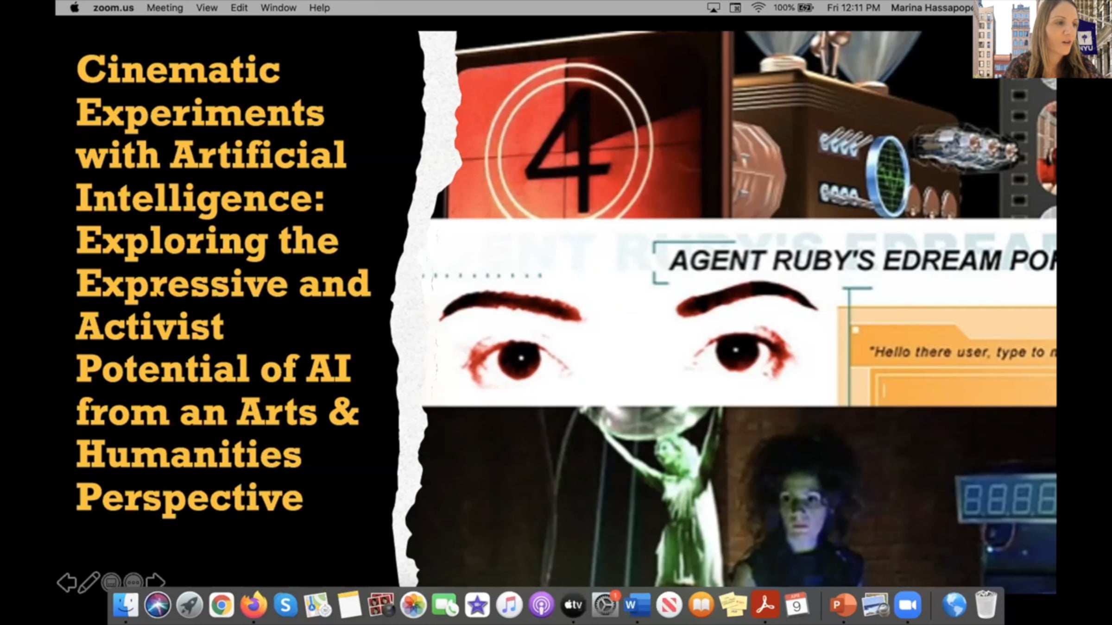This screenshot has height=625, width=1112.
Task: Select the speaker's webcam video thumbnail
Action: (x=1042, y=39)
